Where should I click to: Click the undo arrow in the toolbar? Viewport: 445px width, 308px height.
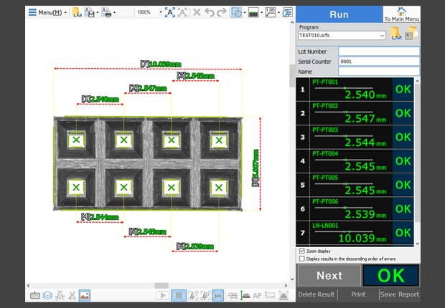208,12
